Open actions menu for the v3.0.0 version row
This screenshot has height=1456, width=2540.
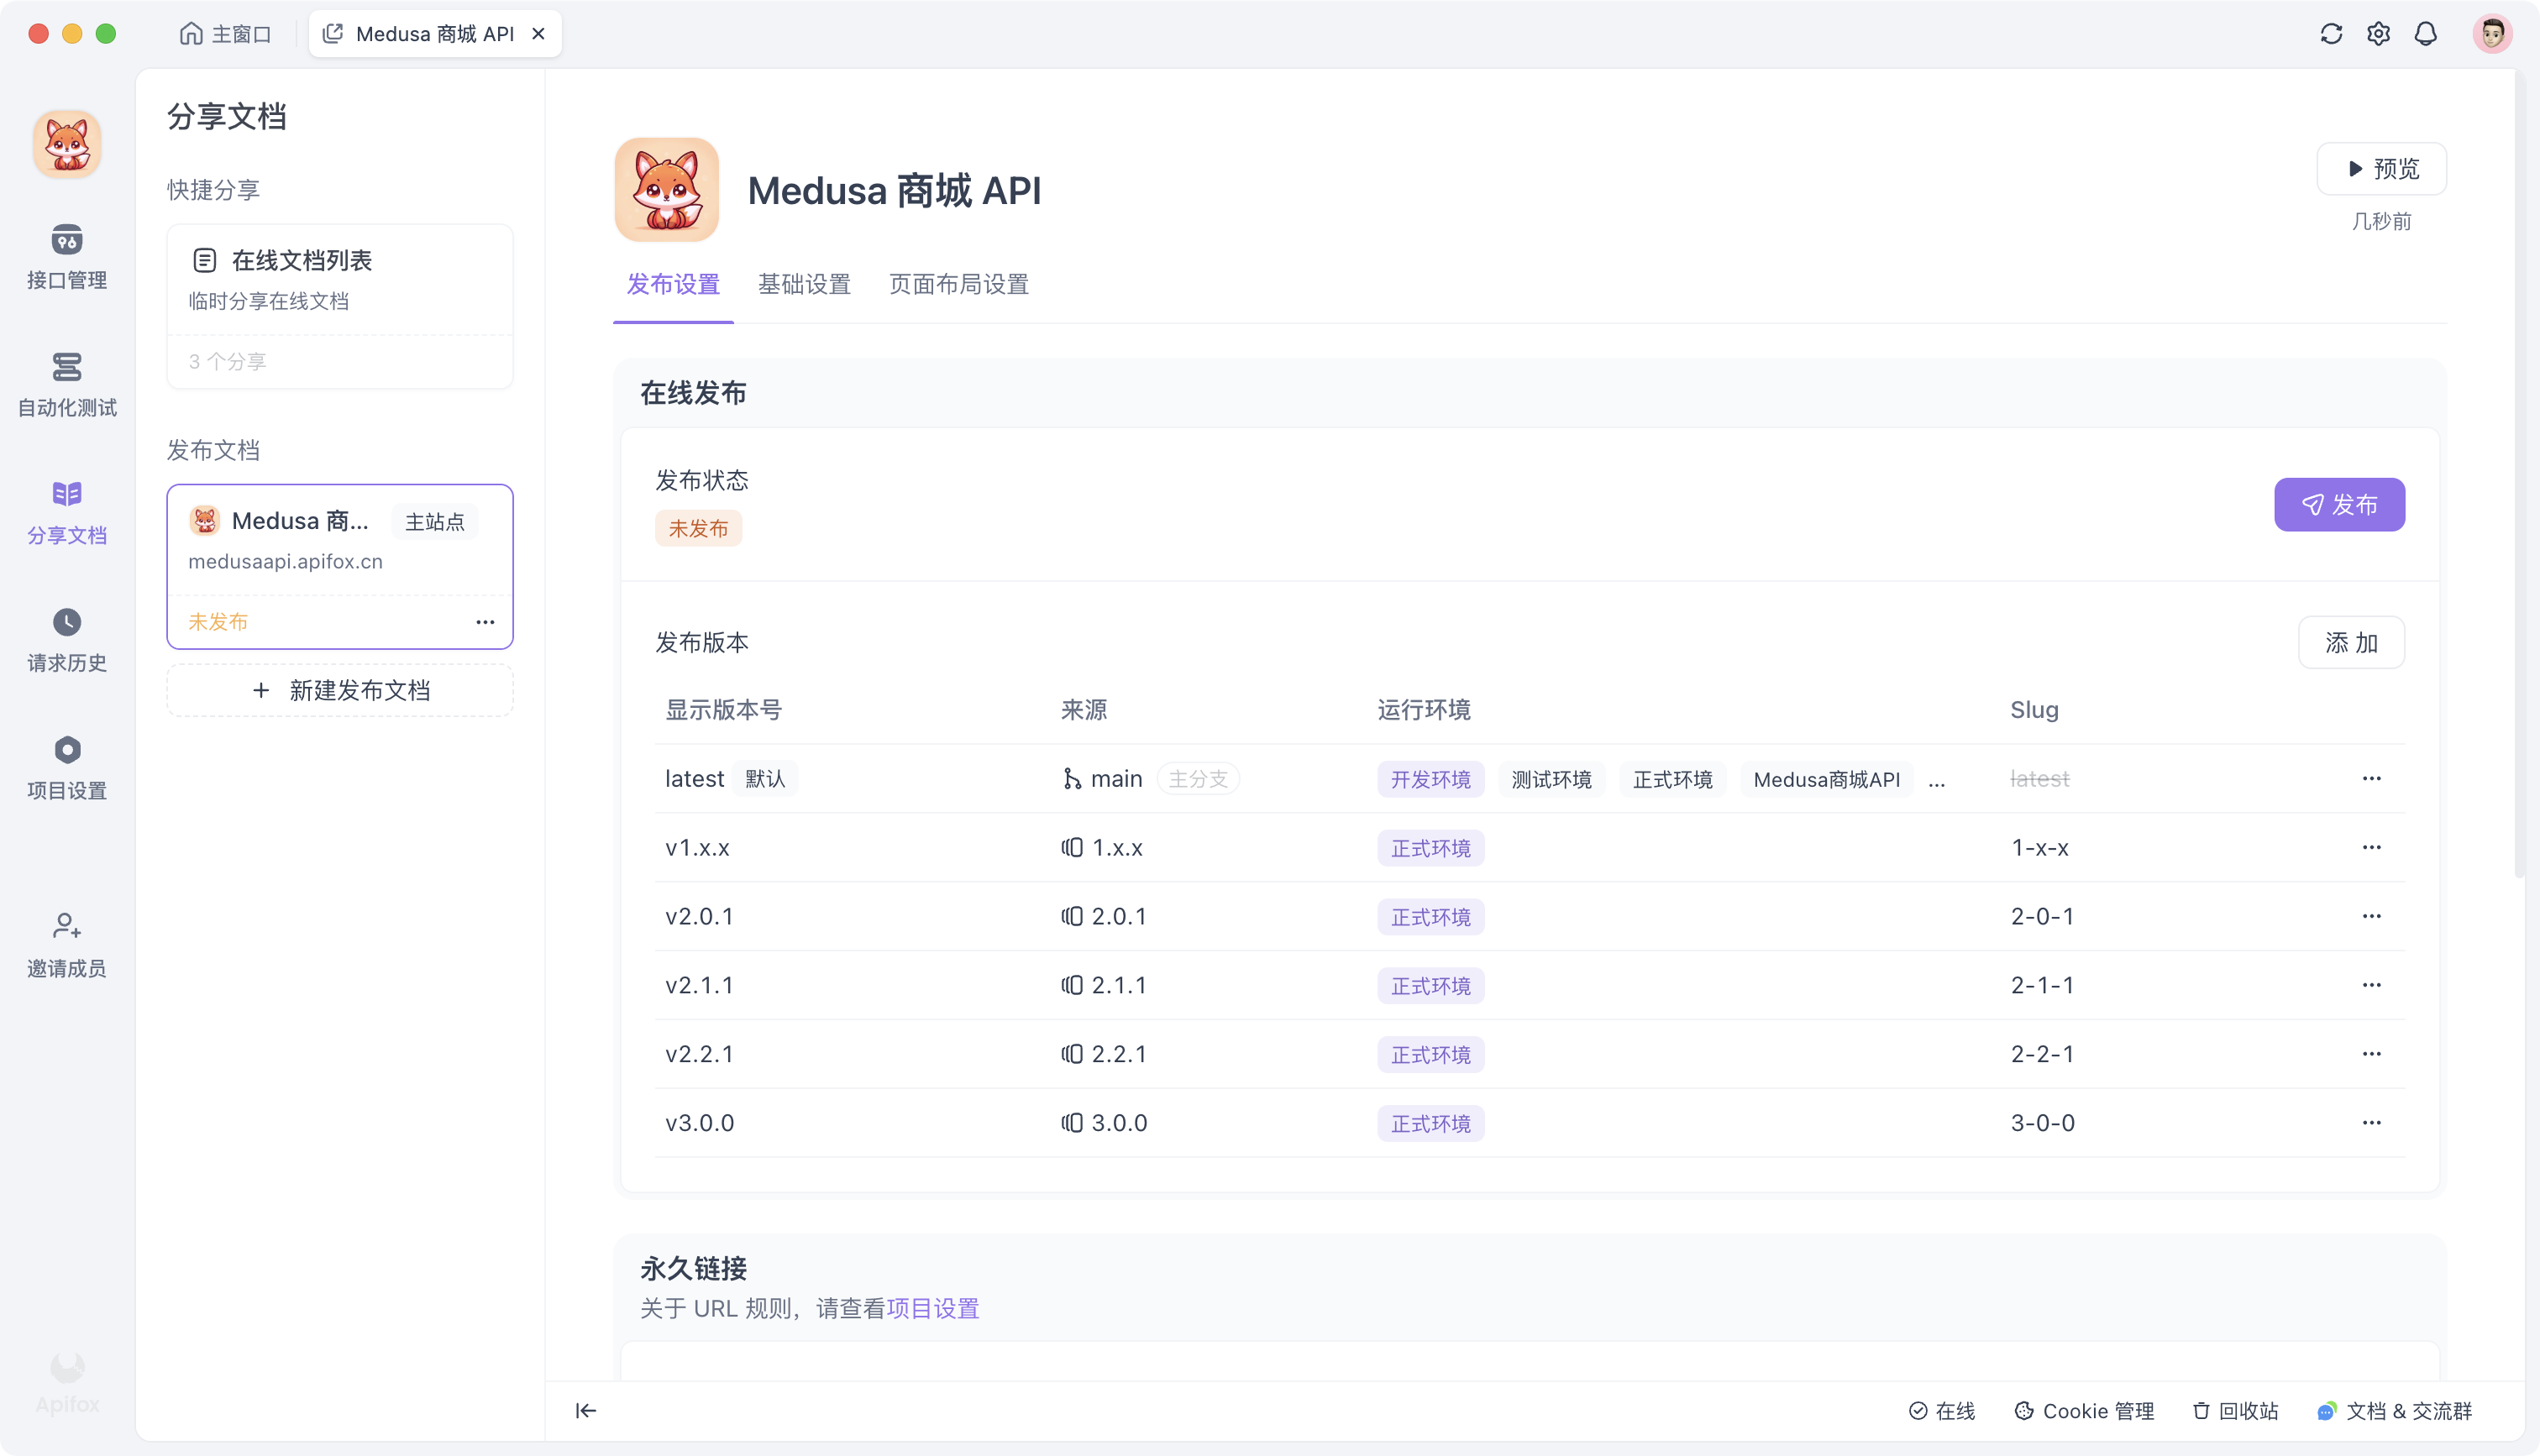click(x=2373, y=1122)
